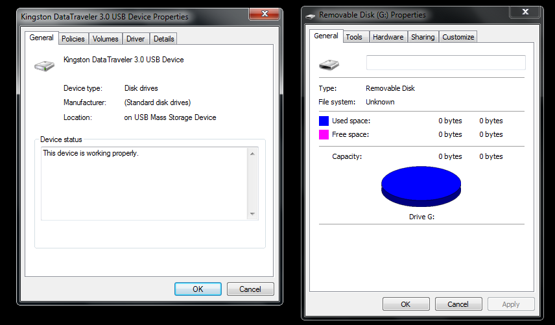Click the 'Kingston DataTraveler 3.0 USB Device' name text

(x=124, y=60)
